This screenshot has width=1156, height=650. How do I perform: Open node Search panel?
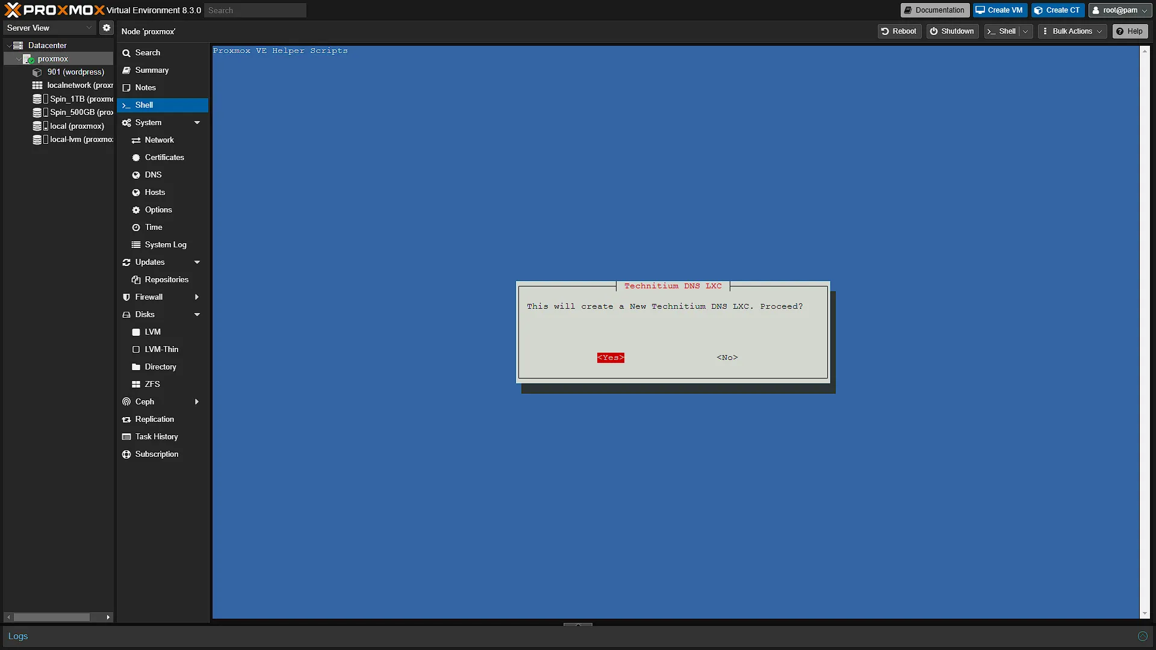(163, 53)
